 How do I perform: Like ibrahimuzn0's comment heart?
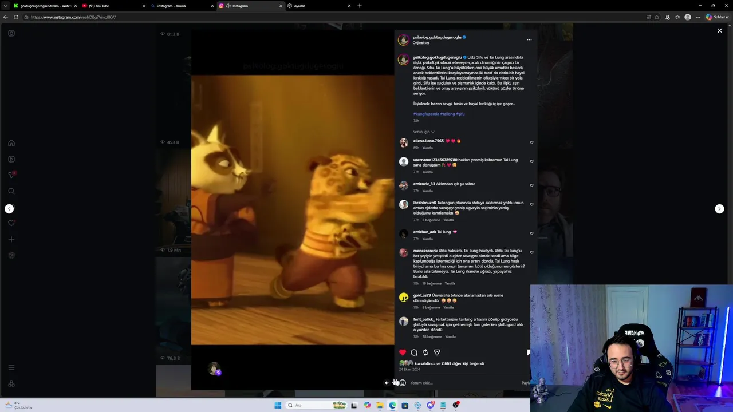pyautogui.click(x=531, y=204)
